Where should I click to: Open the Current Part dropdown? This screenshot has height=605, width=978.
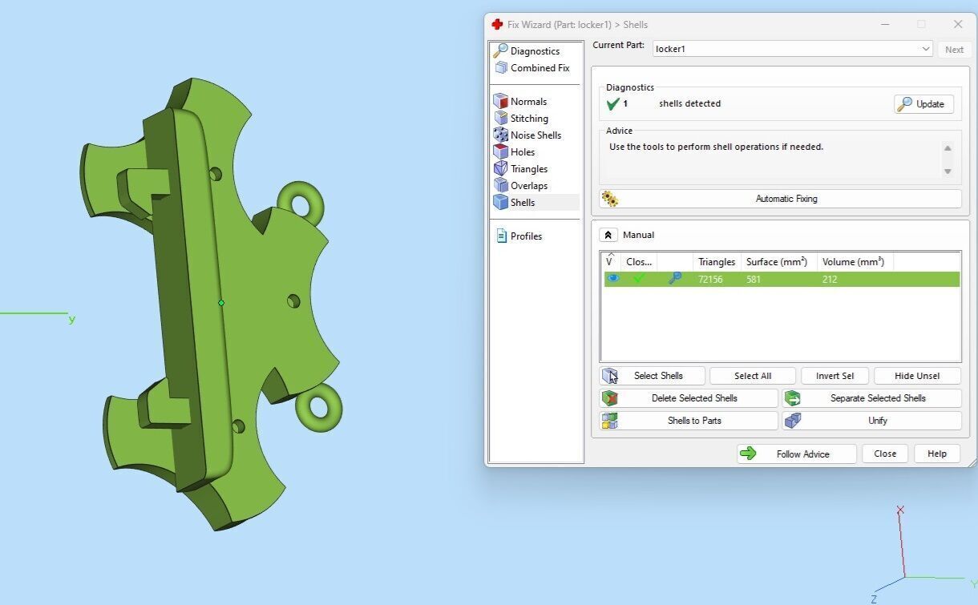tap(792, 49)
